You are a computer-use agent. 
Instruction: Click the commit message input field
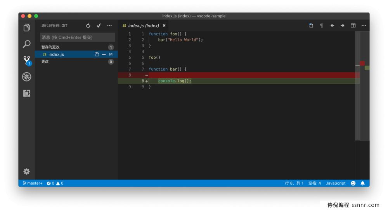77,37
